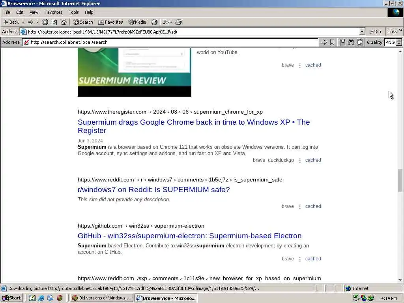Open options dots for Reddit safe result
This screenshot has height=303, width=404.
[300, 207]
